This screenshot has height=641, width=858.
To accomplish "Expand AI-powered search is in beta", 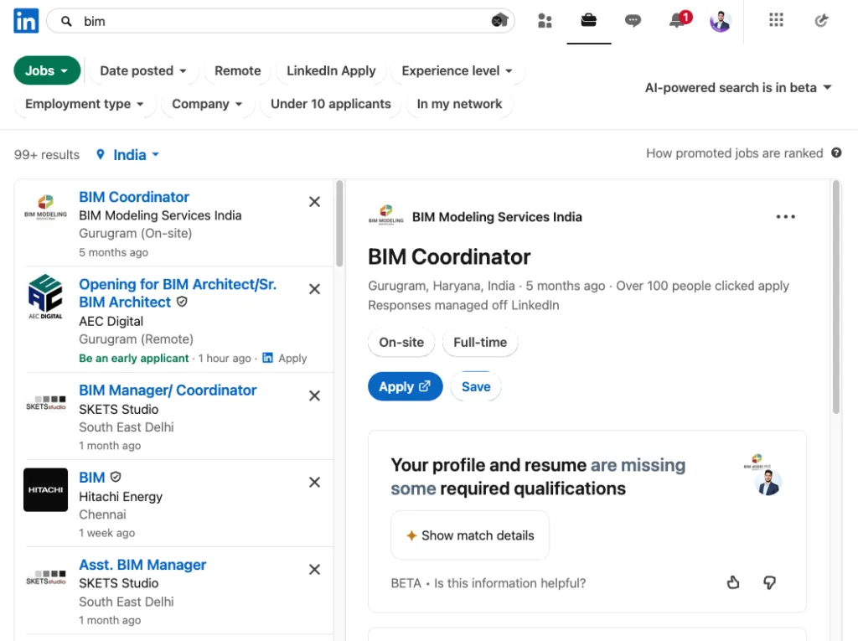I will [738, 88].
